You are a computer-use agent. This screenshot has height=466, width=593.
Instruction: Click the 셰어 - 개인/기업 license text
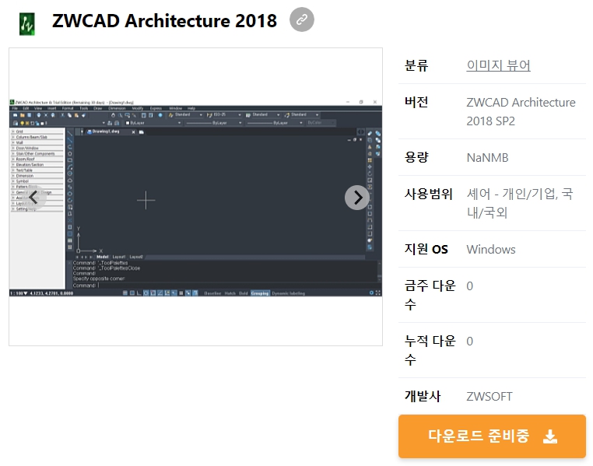(x=520, y=203)
